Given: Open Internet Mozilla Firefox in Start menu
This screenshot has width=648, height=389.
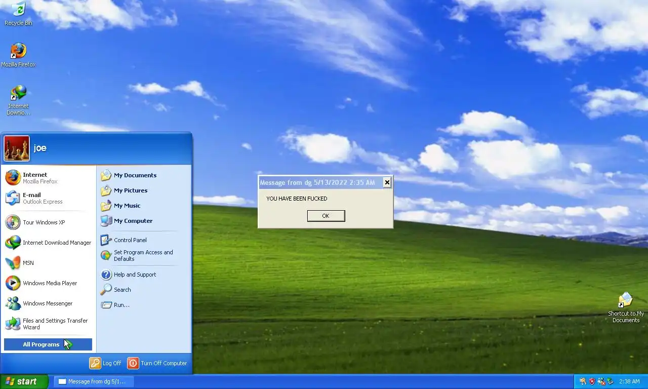Looking at the screenshot, I should [49, 178].
